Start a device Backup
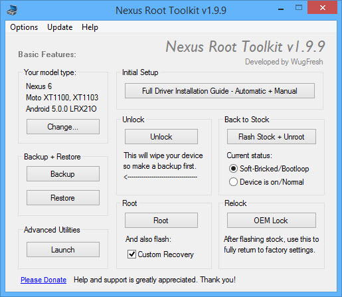 [x=63, y=174]
